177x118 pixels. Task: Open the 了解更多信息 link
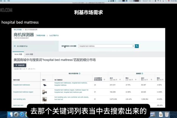click(40, 35)
